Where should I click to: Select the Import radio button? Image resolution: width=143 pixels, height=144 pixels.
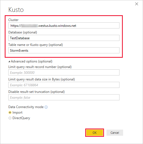pyautogui.click(x=10, y=112)
